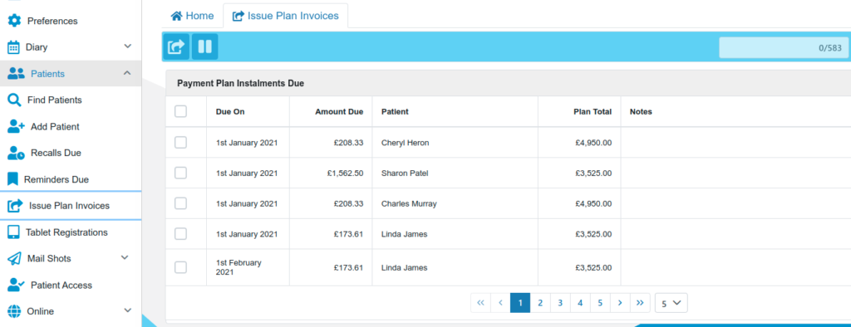Click the Find Patients magnifier icon
This screenshot has width=851, height=327.
(x=14, y=100)
